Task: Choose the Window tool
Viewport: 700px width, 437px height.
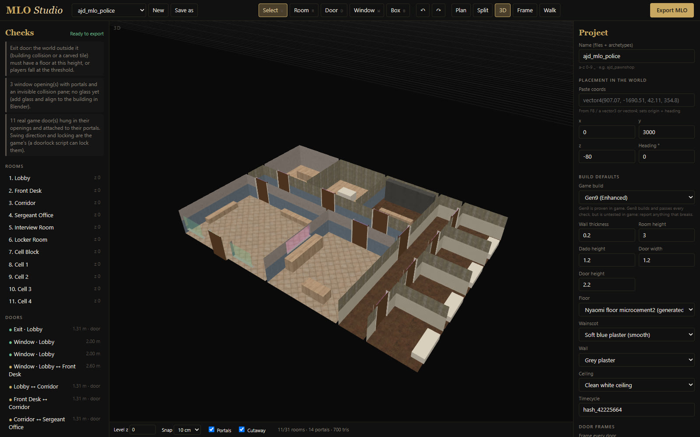Action: tap(367, 10)
